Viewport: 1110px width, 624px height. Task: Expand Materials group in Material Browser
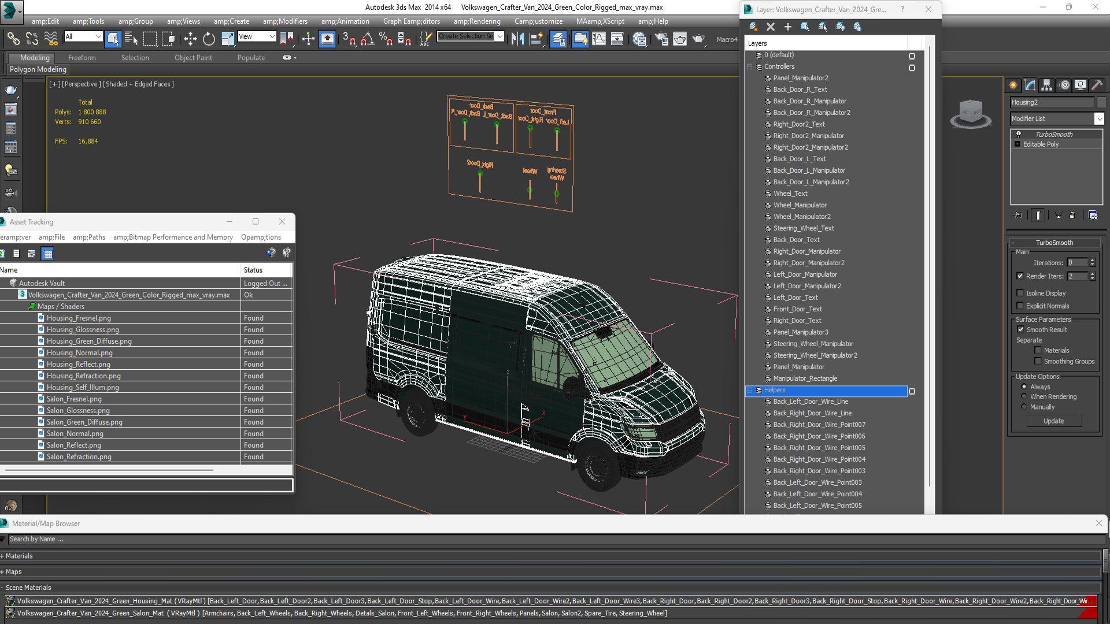[x=2, y=556]
